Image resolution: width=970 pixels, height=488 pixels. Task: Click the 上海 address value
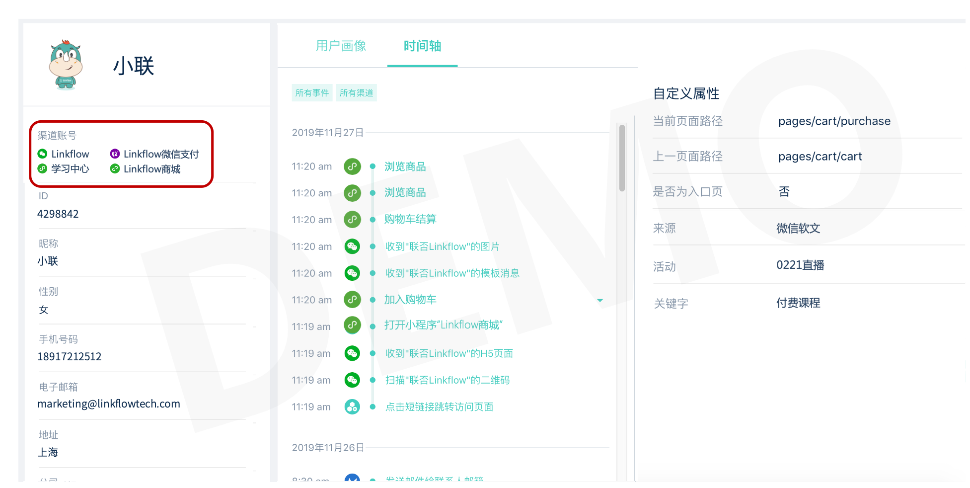pos(48,453)
